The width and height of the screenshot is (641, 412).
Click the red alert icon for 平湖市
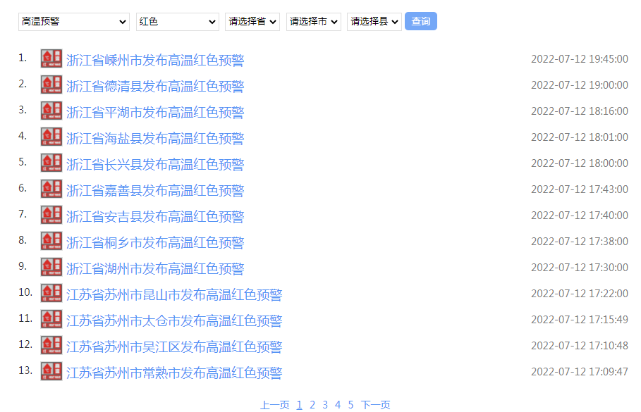click(x=51, y=111)
